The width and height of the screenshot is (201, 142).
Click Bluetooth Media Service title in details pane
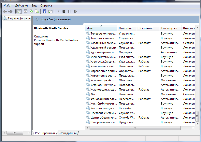tap(51, 28)
